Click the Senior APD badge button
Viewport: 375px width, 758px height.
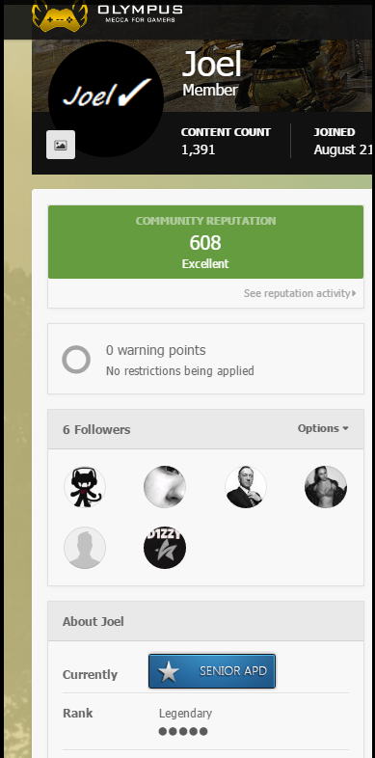click(212, 671)
